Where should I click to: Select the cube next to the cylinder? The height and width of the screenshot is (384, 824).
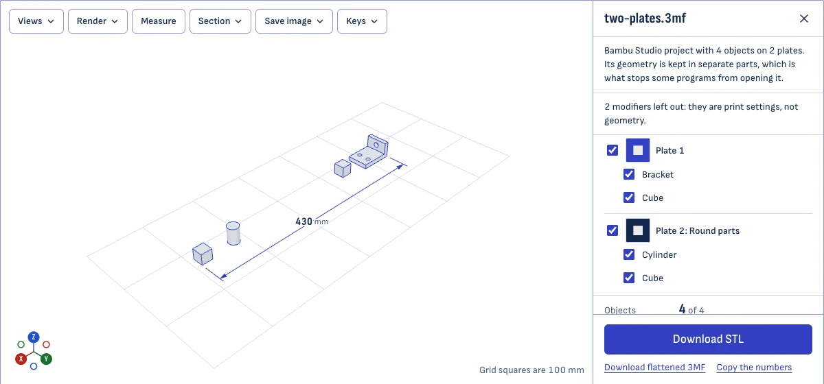point(203,254)
